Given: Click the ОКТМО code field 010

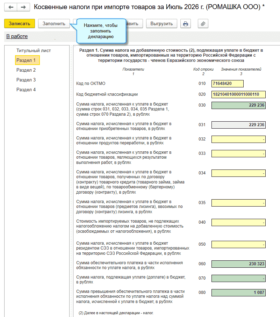Looking at the screenshot, I should tap(228, 84).
